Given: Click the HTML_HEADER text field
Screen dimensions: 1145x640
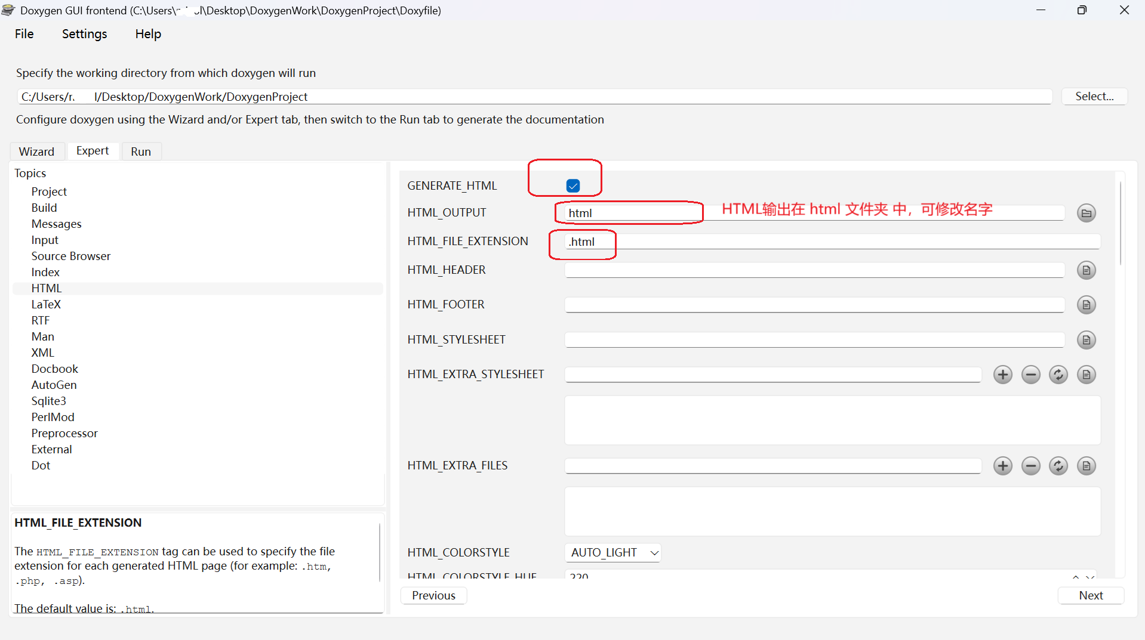Looking at the screenshot, I should point(814,270).
